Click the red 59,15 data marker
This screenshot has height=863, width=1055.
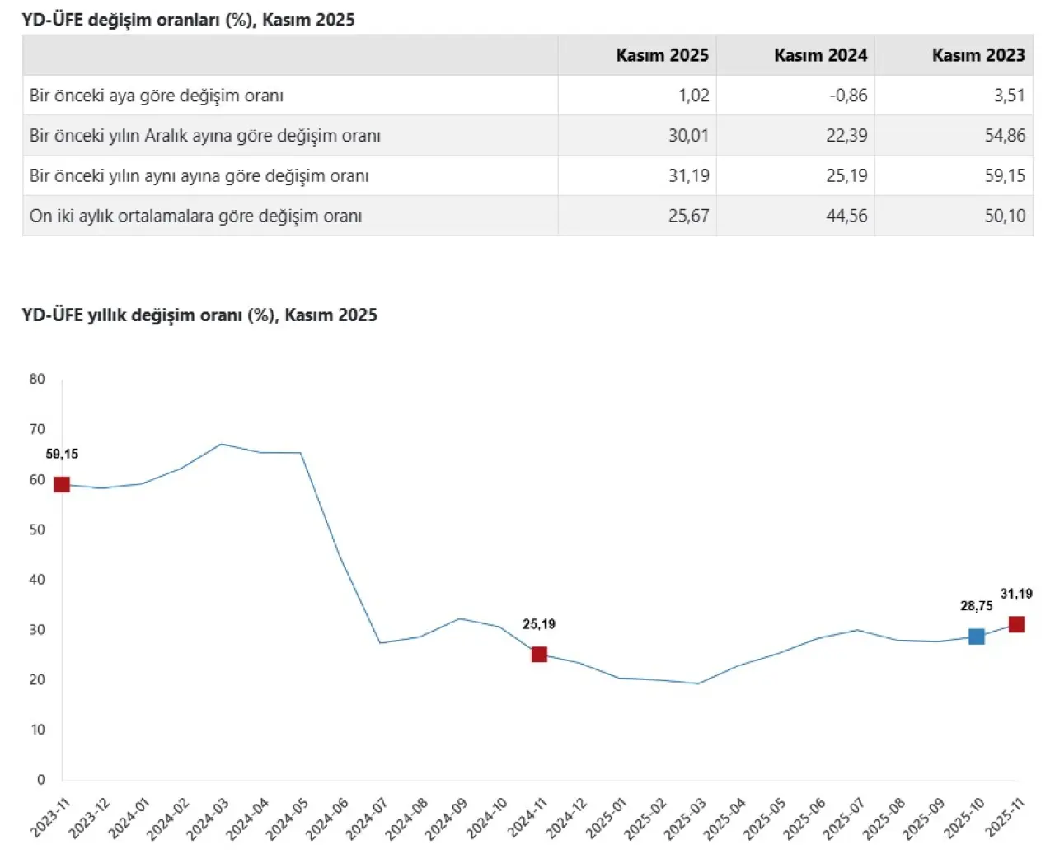point(62,484)
